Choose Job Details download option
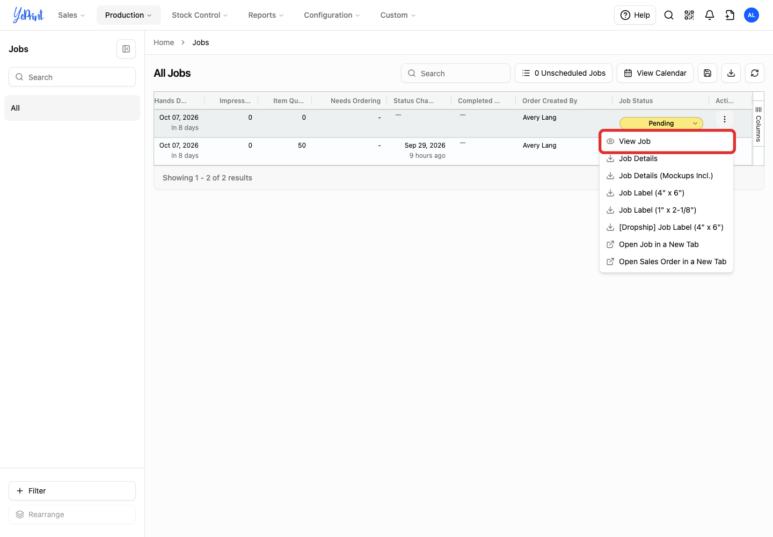 coord(666,158)
